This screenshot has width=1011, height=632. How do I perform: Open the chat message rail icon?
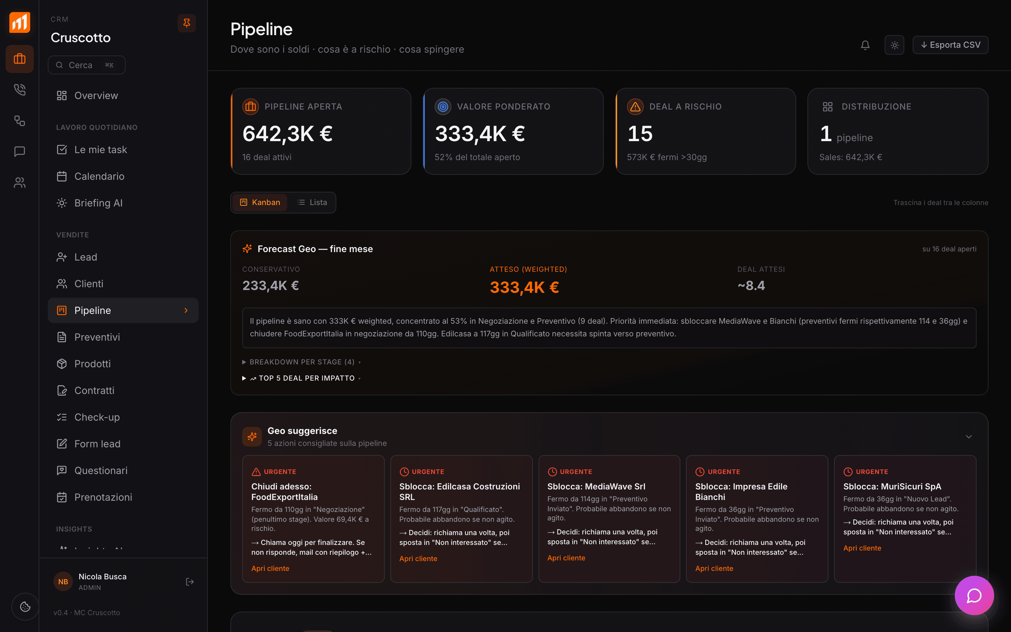click(x=20, y=151)
